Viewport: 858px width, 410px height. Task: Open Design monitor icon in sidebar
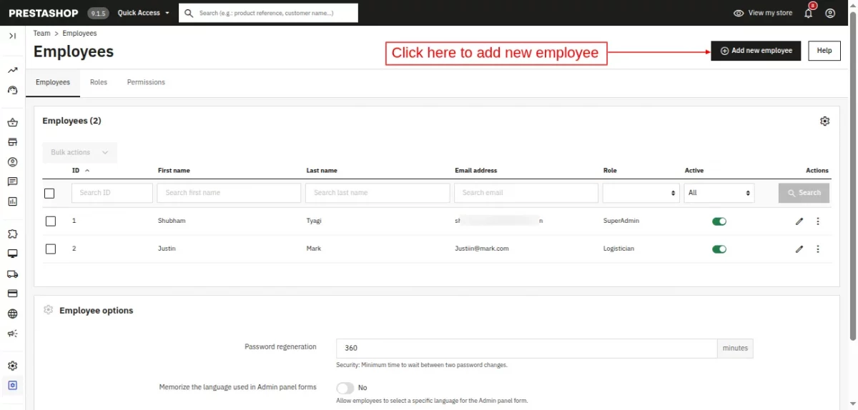coord(12,254)
